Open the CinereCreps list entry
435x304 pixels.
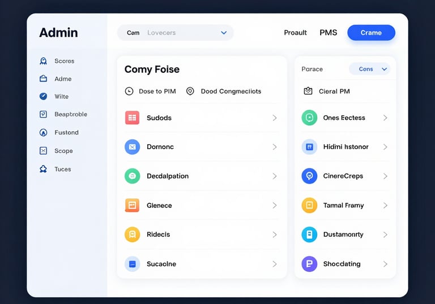[x=346, y=176]
